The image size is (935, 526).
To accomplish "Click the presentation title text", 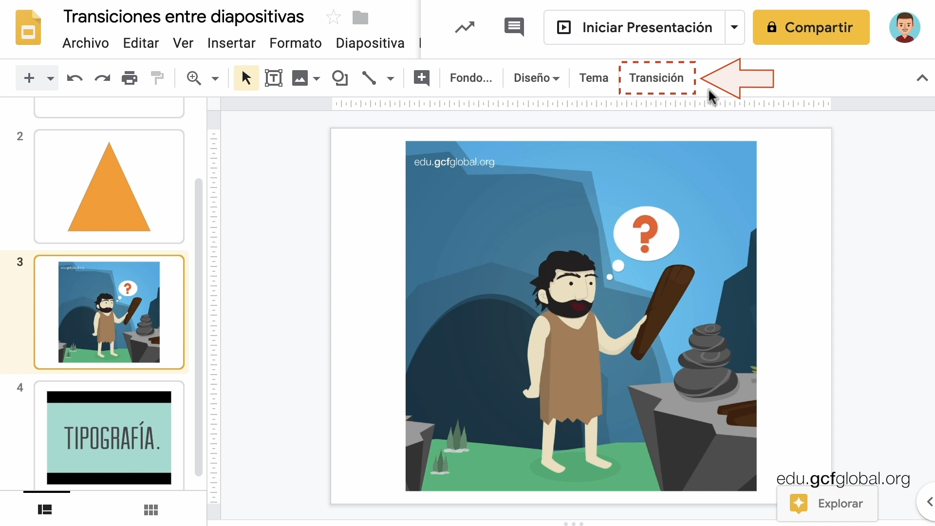I will pos(184,17).
